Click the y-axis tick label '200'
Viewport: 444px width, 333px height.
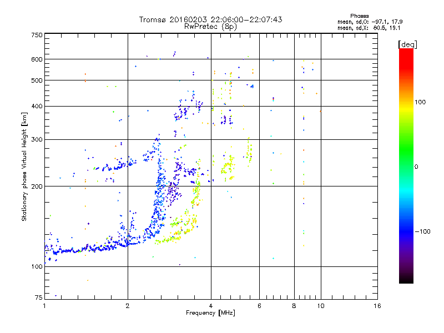[37, 186]
